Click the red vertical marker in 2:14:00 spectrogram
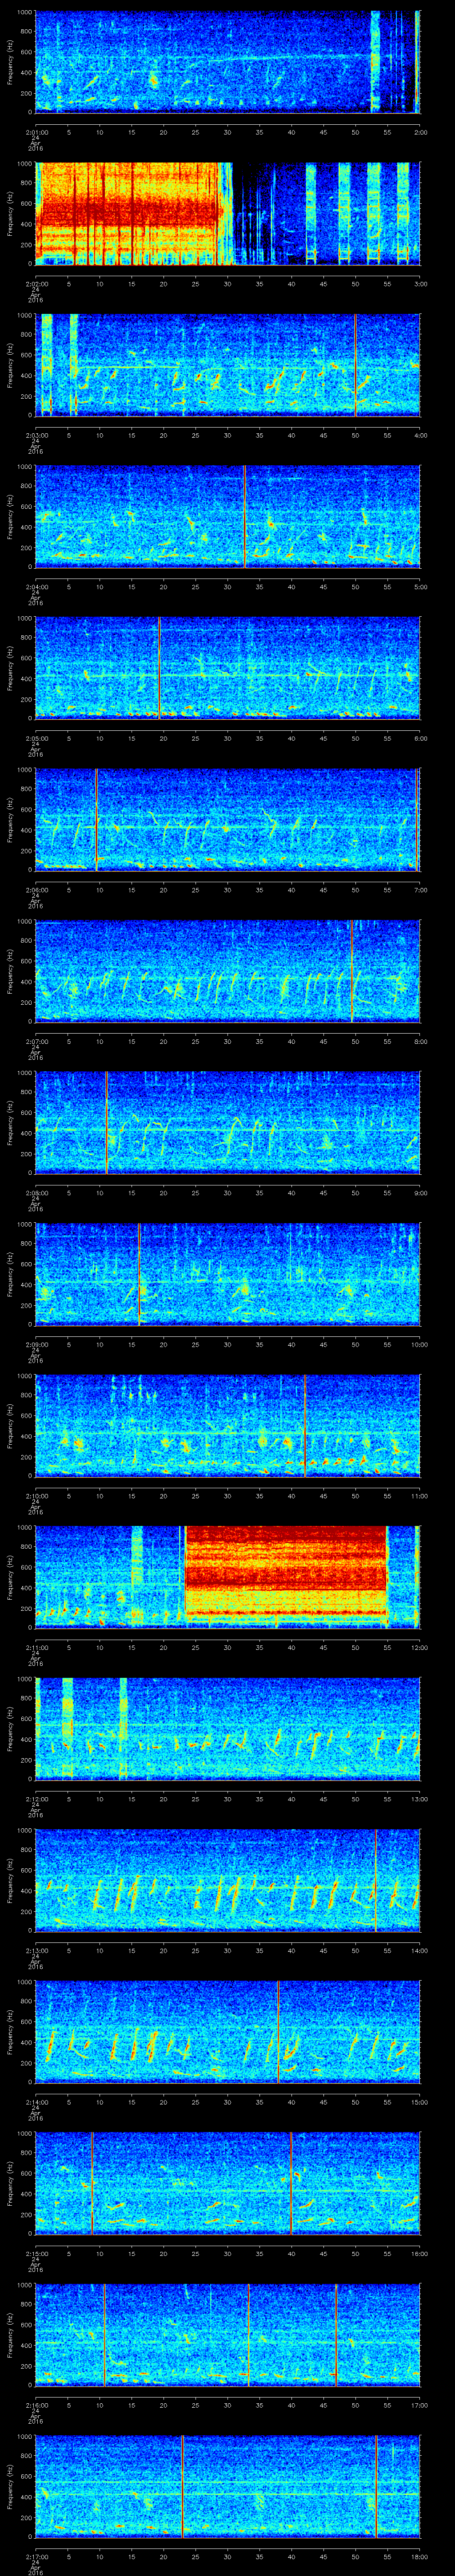This screenshot has height=2576, width=455. (278, 2032)
